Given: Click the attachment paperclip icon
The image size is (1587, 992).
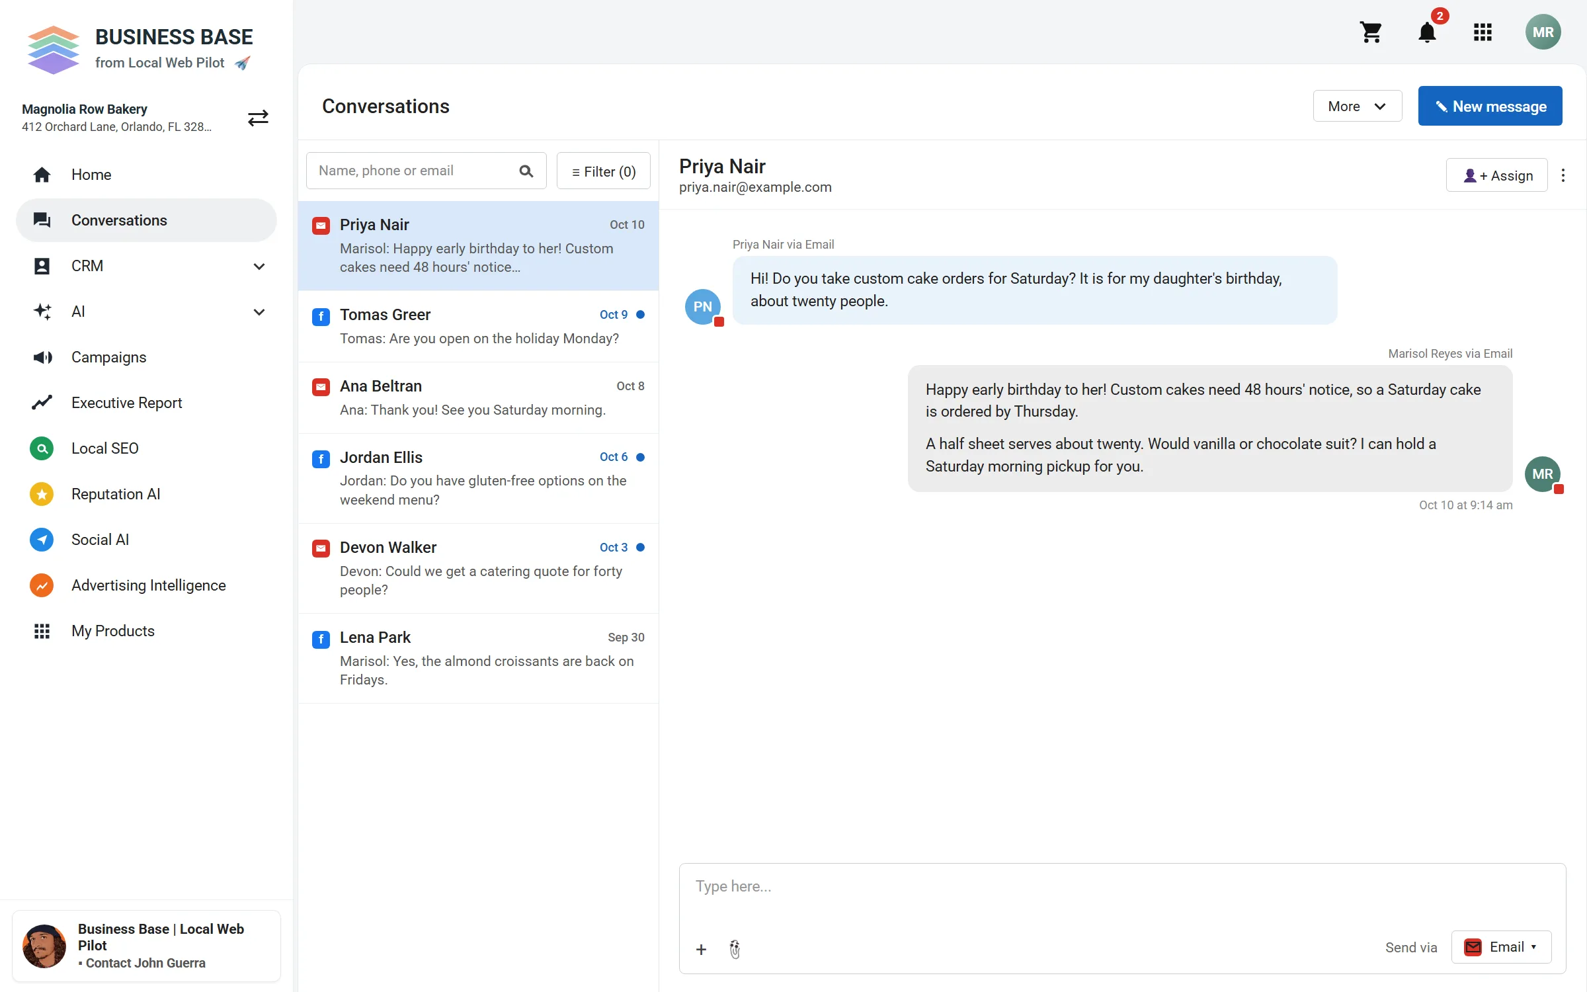Looking at the screenshot, I should click(x=735, y=949).
